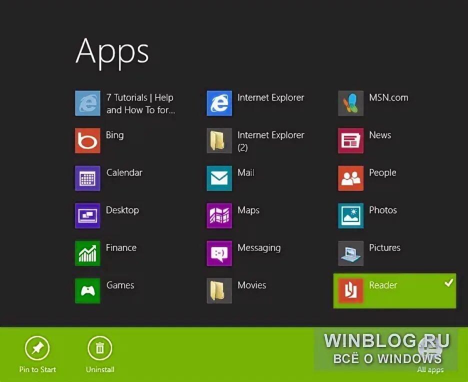Click the Messaging text label

259,248
